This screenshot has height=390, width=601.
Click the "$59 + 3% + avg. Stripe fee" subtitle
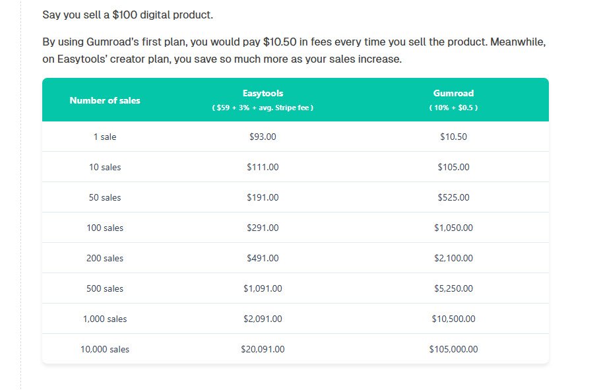coord(263,108)
